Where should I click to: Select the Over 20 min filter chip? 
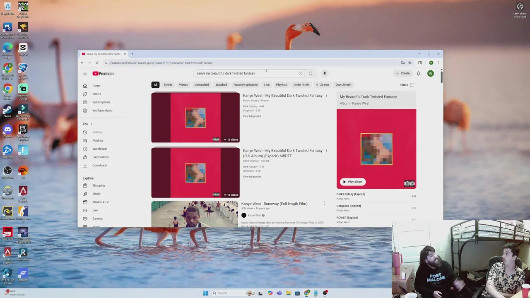343,85
